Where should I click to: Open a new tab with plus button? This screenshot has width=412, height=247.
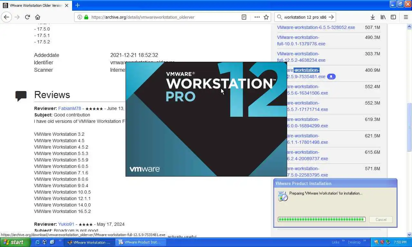pos(78,5)
